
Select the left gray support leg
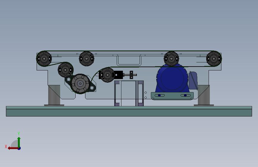coord(54,95)
